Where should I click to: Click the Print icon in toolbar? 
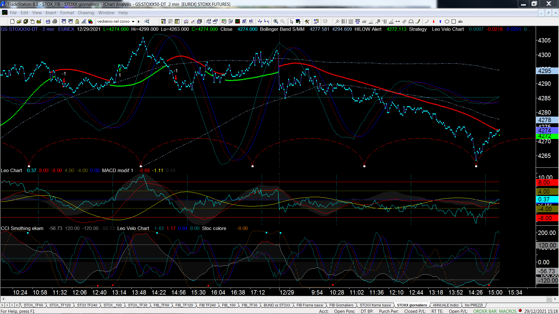54,22
